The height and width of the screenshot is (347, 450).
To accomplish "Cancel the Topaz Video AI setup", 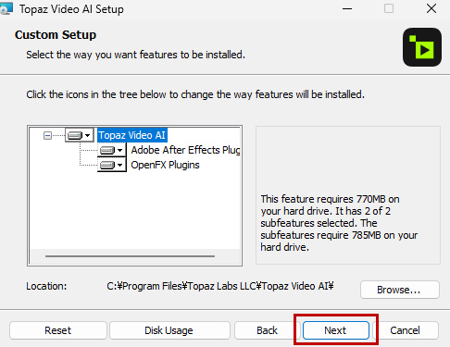I will pos(405,330).
